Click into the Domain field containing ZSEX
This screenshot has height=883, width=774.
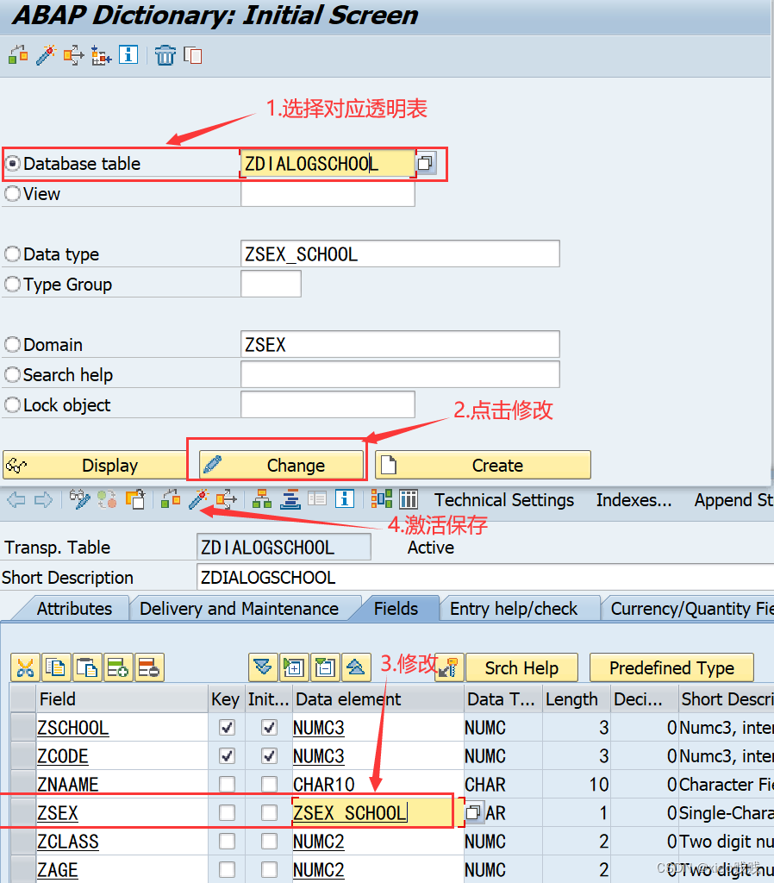(x=400, y=344)
